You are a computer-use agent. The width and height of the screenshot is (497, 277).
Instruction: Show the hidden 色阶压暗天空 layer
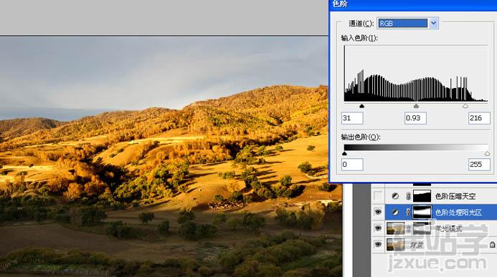click(378, 196)
